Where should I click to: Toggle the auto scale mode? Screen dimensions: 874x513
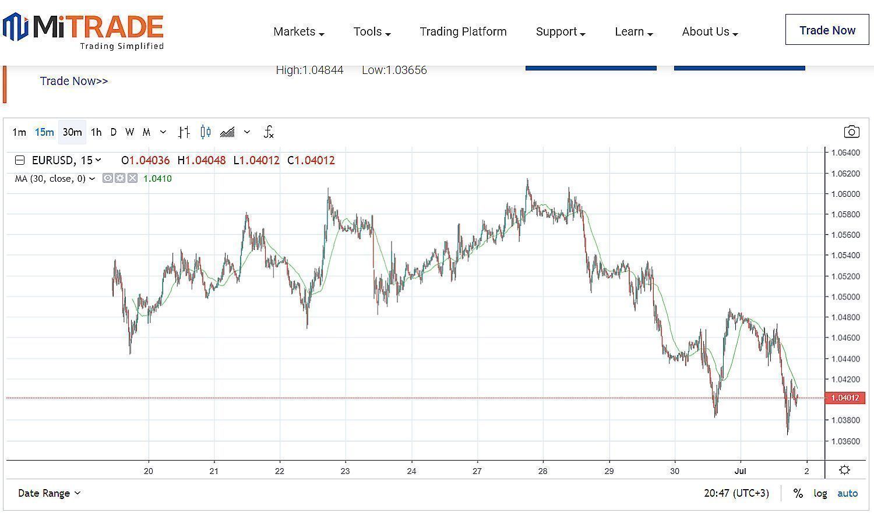click(847, 493)
